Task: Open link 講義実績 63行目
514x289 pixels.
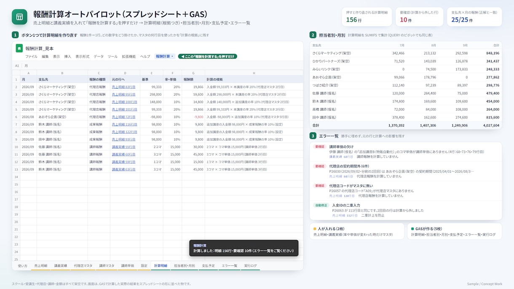Action: point(124,169)
